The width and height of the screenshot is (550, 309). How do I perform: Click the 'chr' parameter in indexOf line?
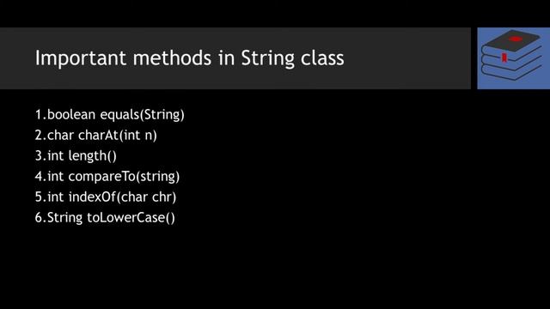pyautogui.click(x=163, y=197)
